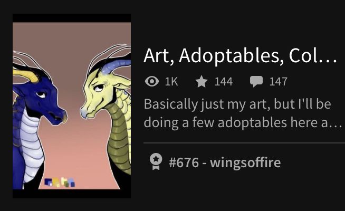Click the "Basically just my art" description line
This screenshot has height=211, width=345.
point(237,104)
